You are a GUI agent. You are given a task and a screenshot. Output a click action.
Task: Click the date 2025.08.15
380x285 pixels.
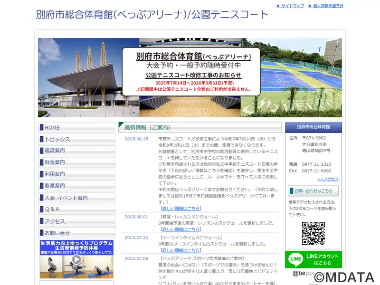tap(136, 139)
